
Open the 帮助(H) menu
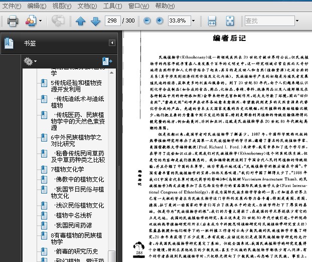165,6
